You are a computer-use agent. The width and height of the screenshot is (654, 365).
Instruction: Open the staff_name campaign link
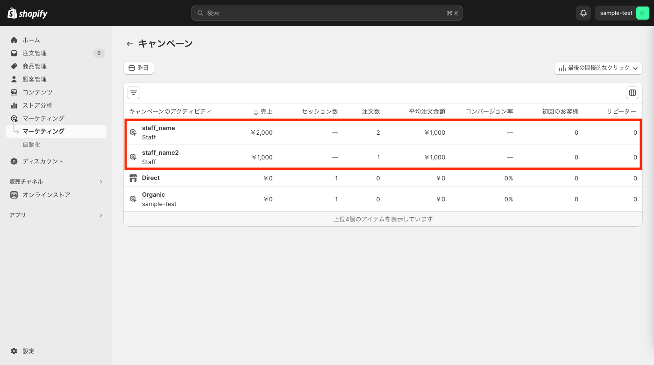158,128
